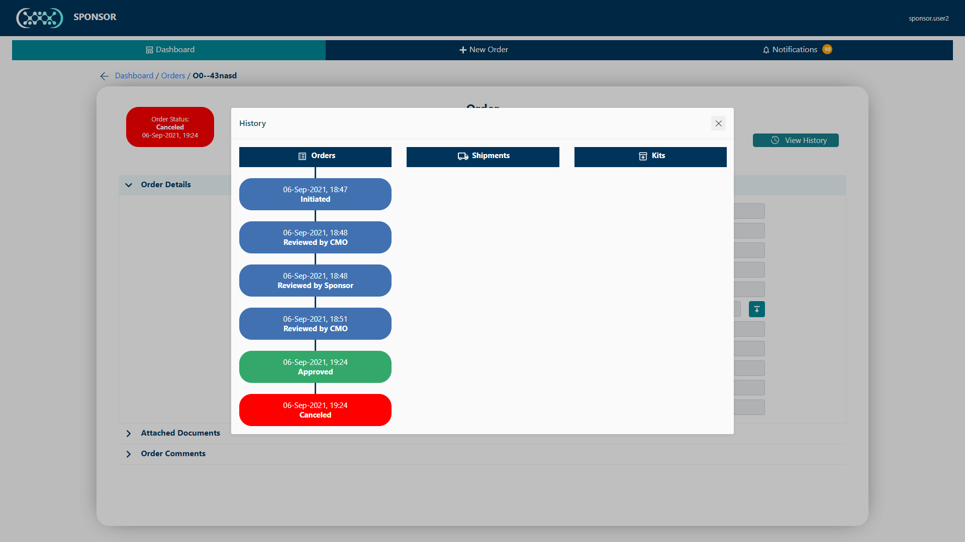Click the plus icon on New Order
965x542 pixels.
click(463, 50)
